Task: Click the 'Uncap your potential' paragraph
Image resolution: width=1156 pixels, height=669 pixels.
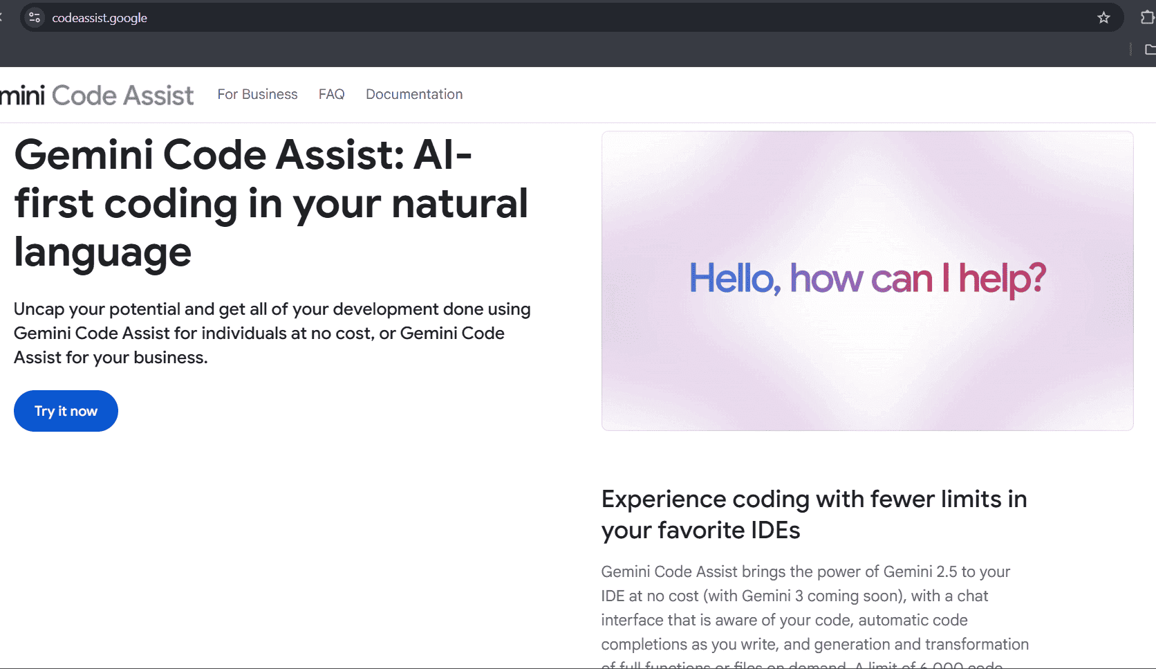Action: tap(272, 333)
